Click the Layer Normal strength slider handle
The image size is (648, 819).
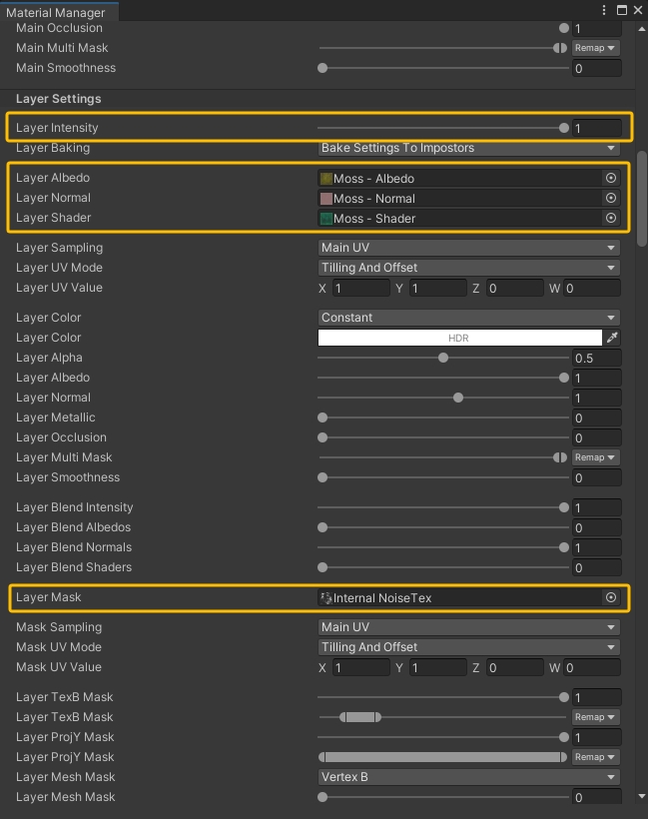tap(458, 398)
